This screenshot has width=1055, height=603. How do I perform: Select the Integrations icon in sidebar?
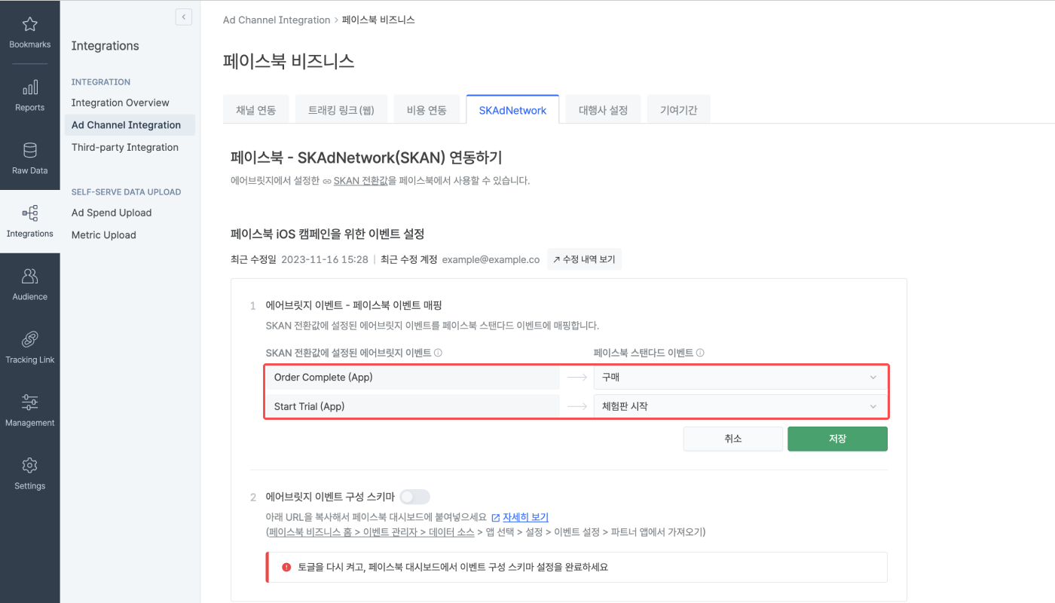29,213
